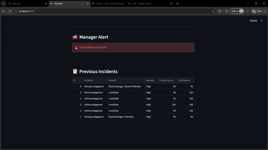Open the Streamlit main menu
The width and height of the screenshot is (268, 150).
[x=262, y=21]
